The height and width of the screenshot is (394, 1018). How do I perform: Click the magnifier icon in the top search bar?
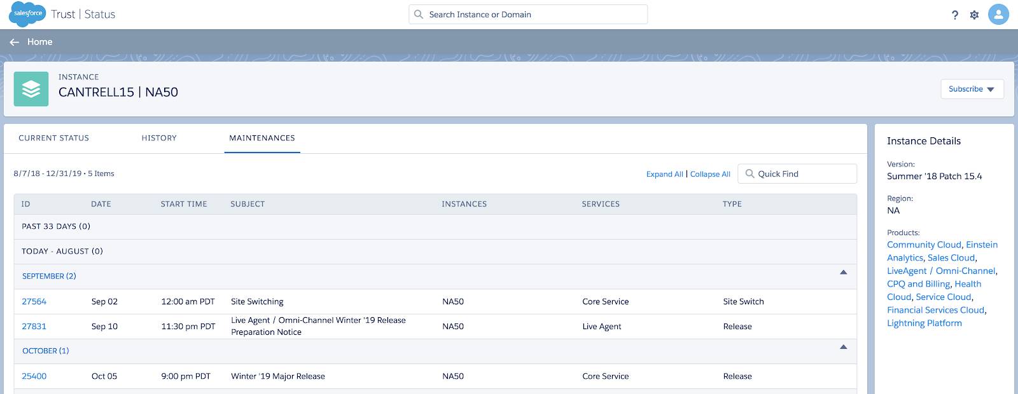coord(419,14)
